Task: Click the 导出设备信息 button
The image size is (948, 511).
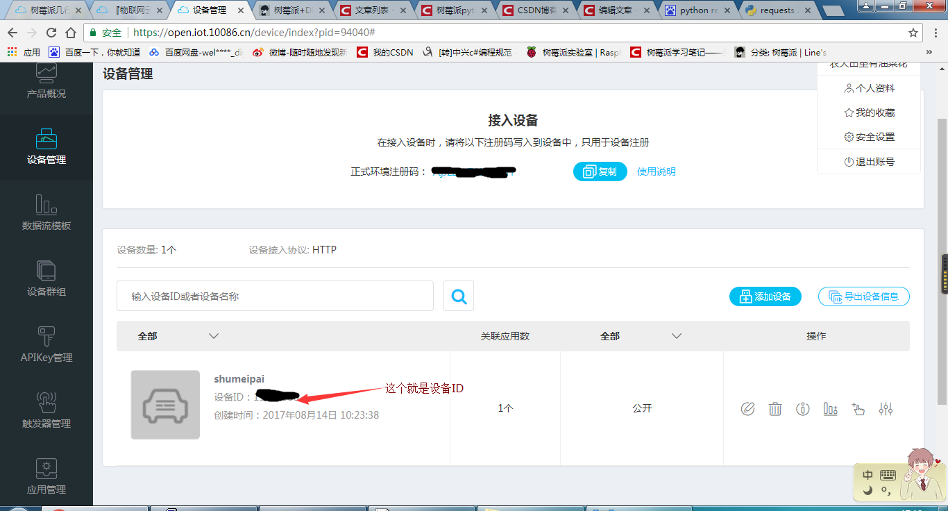Action: (864, 296)
